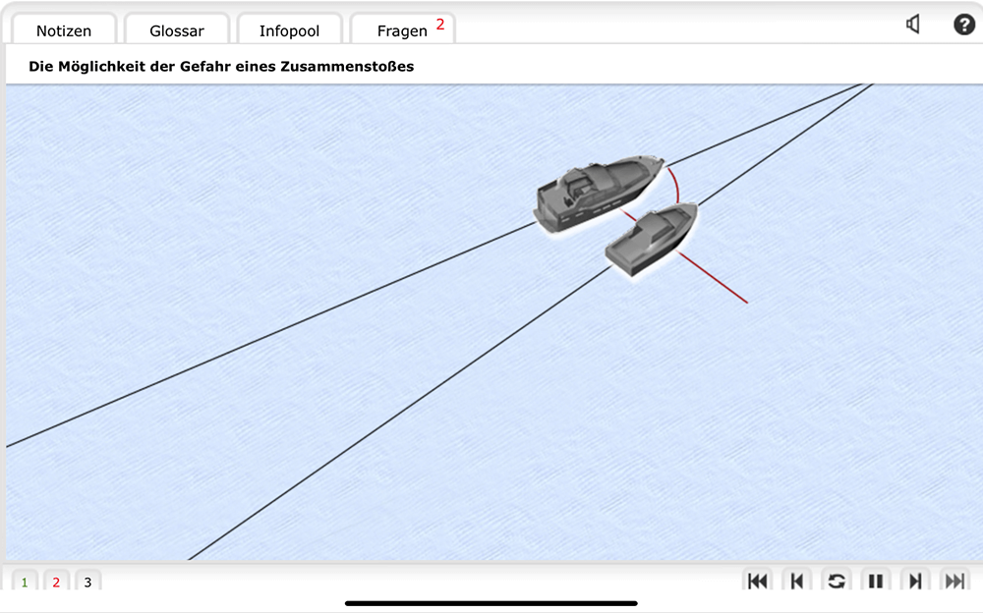Click the smaller boat in front
Screen dimensions: 983x613
pos(651,239)
